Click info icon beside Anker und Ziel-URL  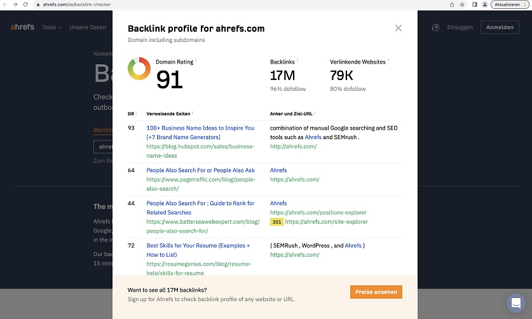(315, 112)
